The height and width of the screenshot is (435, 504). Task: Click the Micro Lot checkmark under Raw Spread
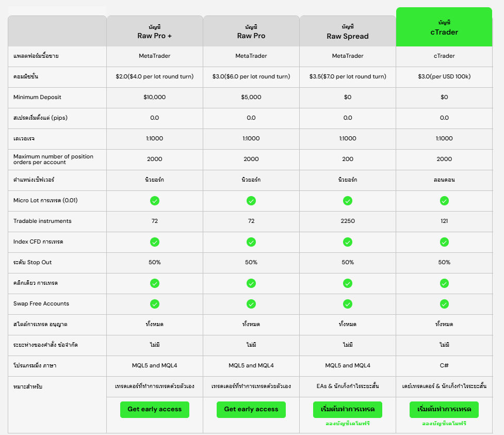[348, 201]
